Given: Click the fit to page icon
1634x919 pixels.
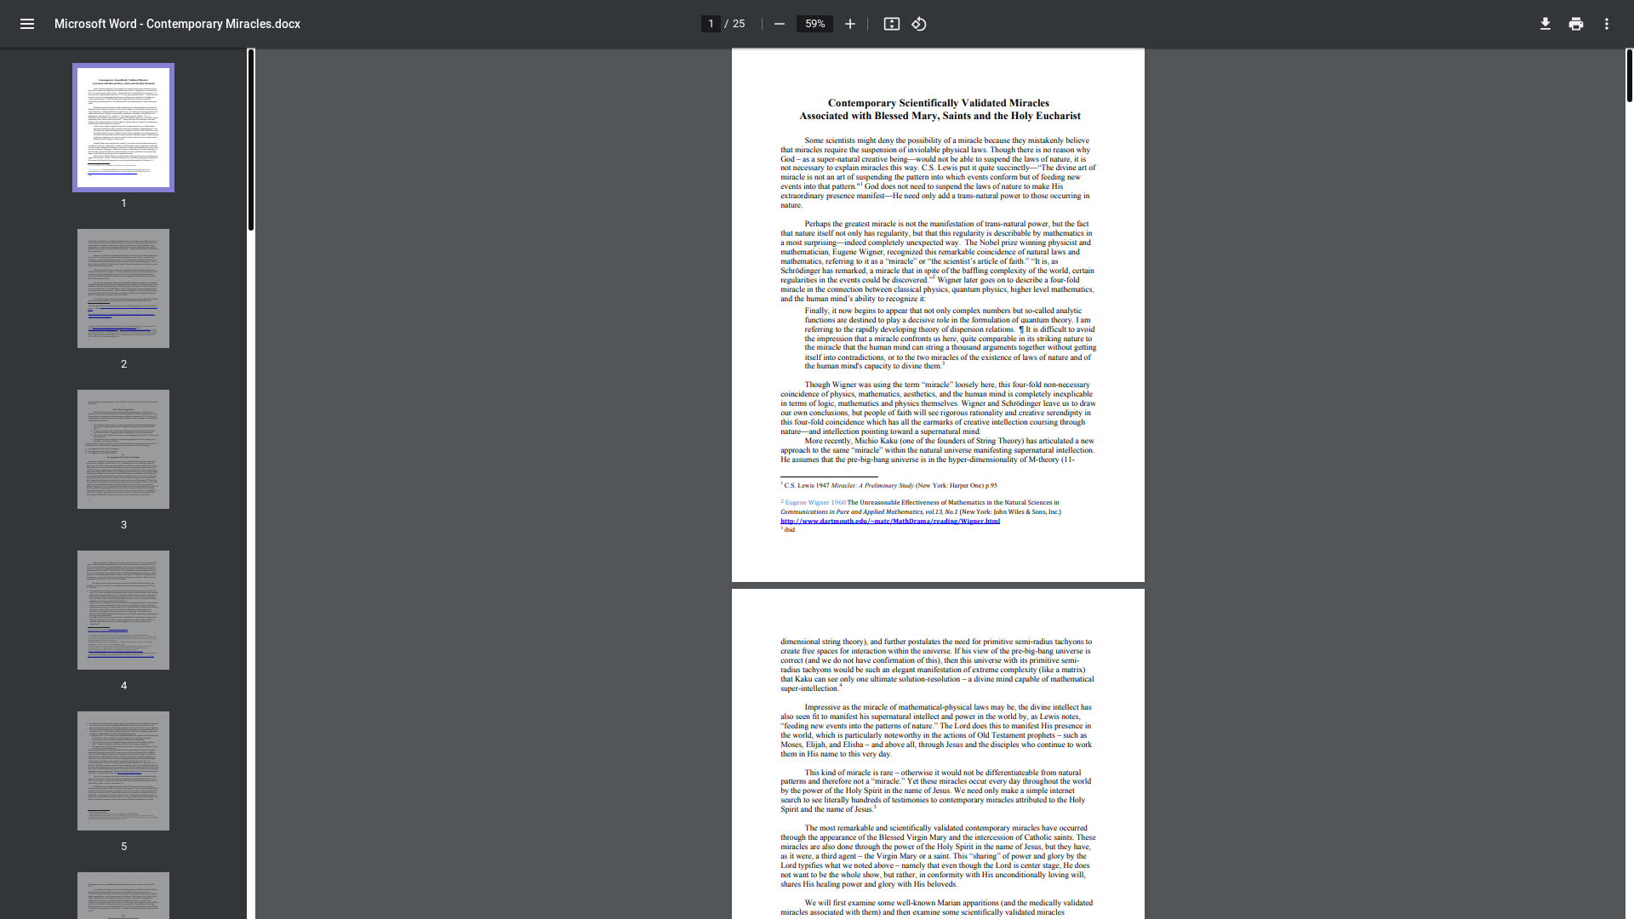Looking at the screenshot, I should pos(891,24).
